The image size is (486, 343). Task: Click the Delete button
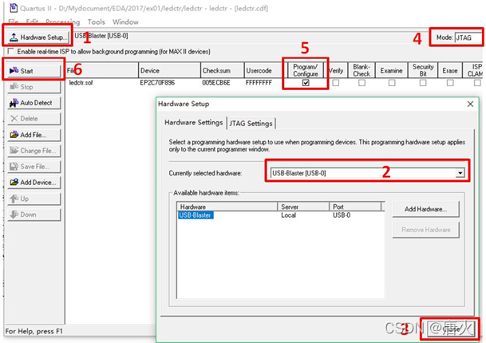click(x=34, y=119)
